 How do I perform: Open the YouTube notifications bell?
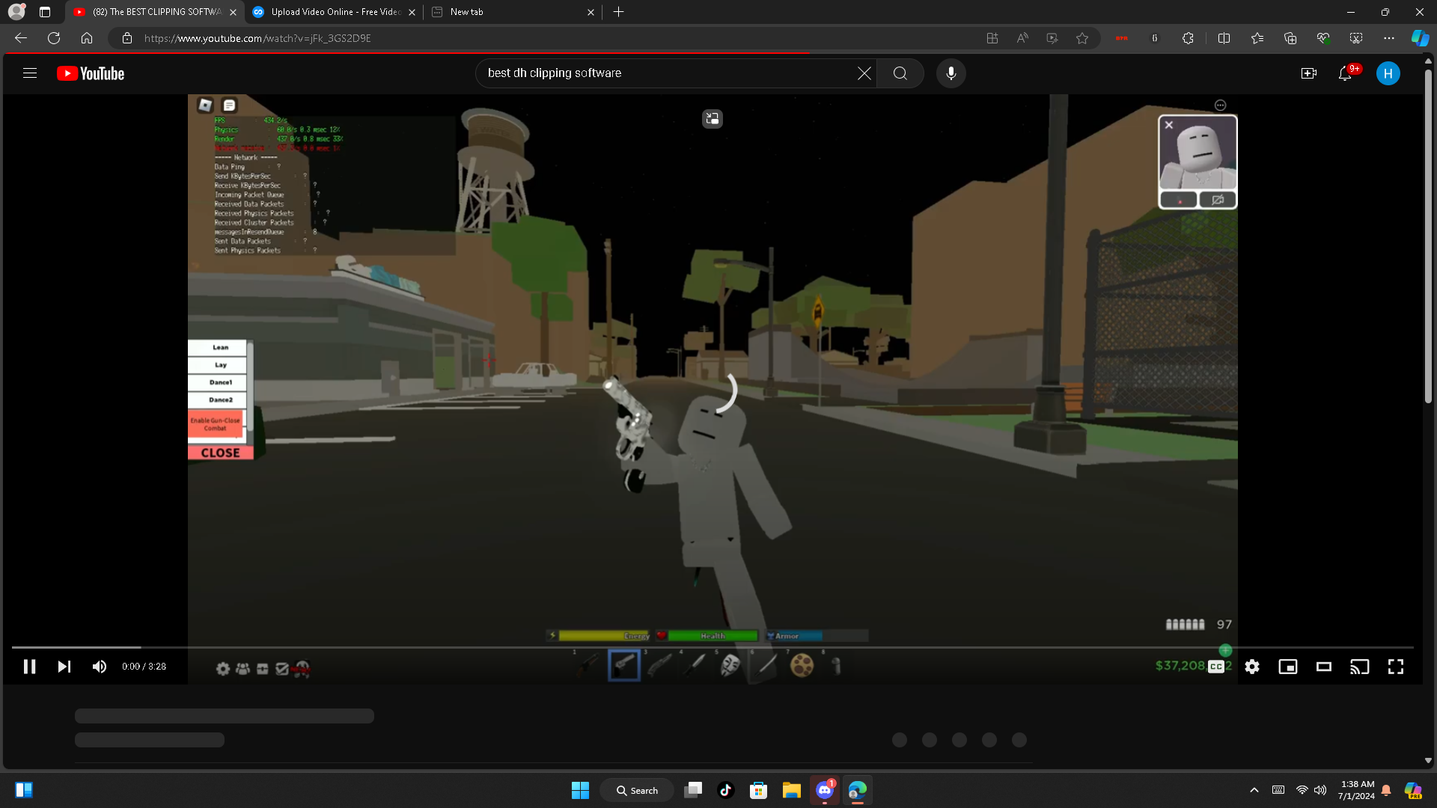(x=1345, y=73)
